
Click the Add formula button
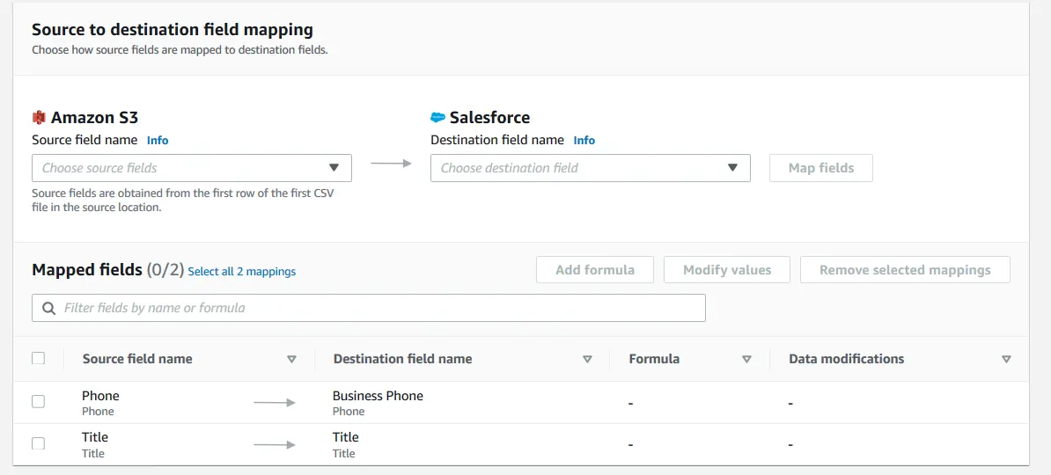coord(594,270)
